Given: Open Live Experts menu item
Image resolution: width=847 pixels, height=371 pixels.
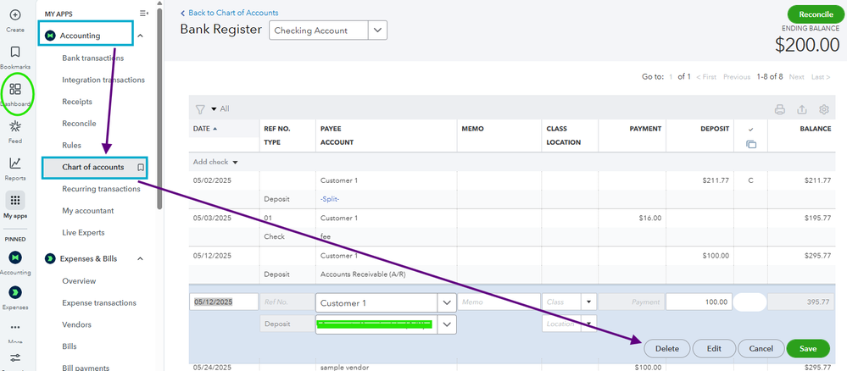Looking at the screenshot, I should [83, 233].
